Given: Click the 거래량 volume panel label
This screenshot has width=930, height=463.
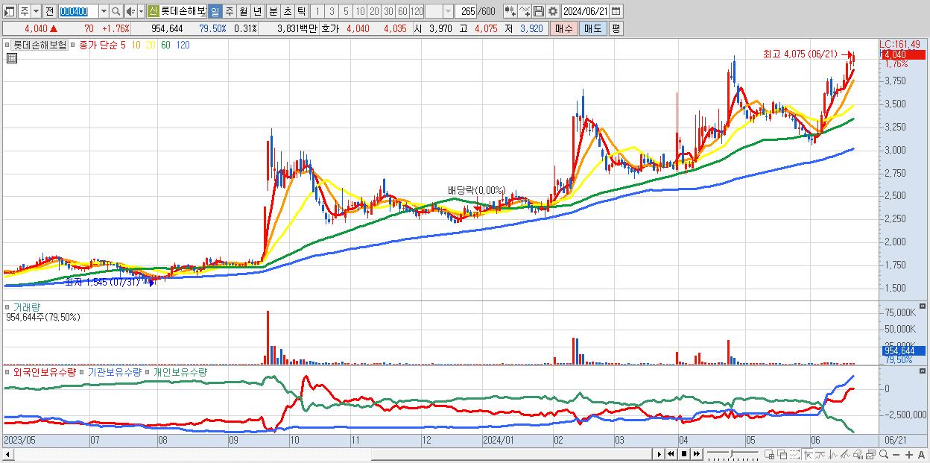Looking at the screenshot, I should point(26,306).
